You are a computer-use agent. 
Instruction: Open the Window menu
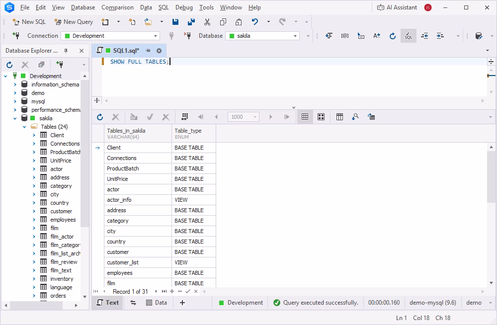coord(231,7)
